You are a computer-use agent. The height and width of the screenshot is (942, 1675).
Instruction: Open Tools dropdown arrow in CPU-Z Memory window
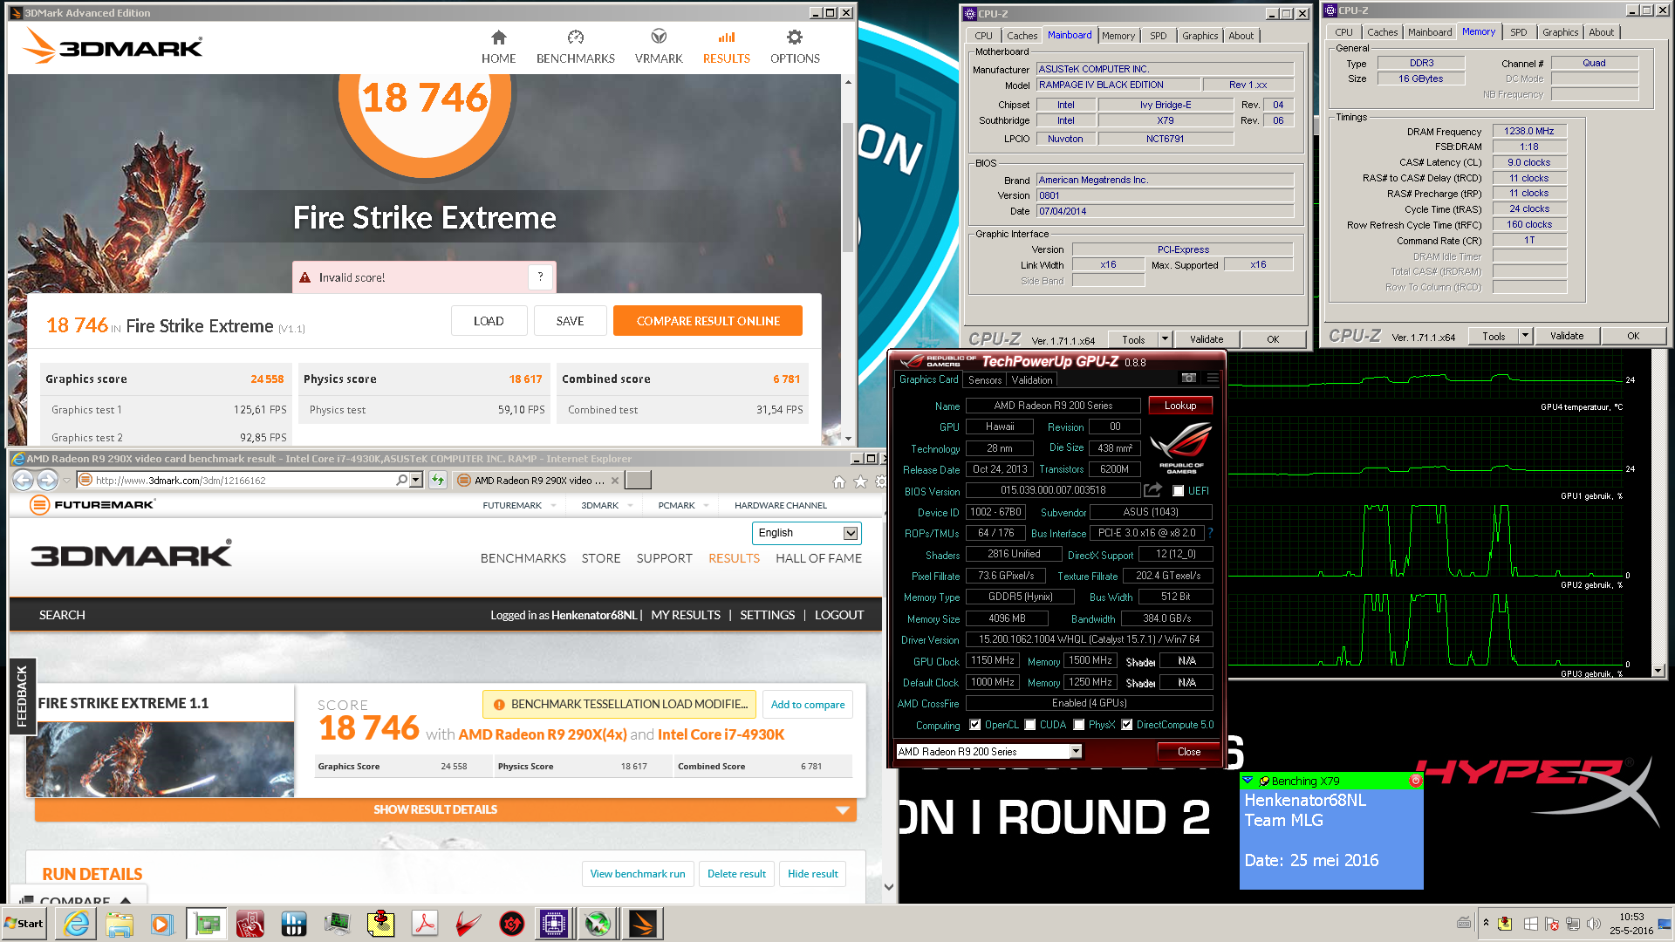[1525, 336]
